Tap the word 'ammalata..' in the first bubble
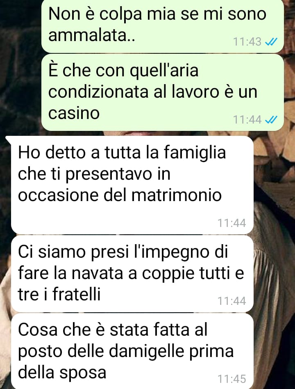This screenshot has height=389, width=295. (92, 35)
